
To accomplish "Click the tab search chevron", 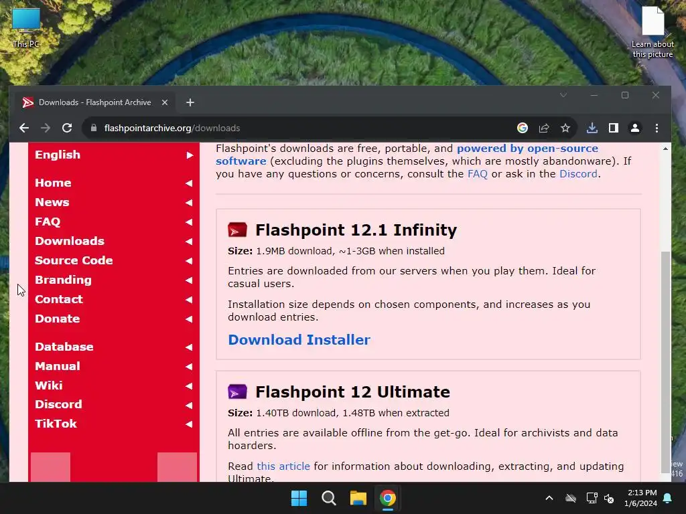I will coord(563,95).
